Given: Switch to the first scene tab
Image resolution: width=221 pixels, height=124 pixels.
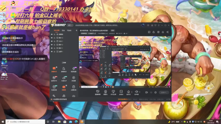Looking at the screenshot, I should pyautogui.click(x=57, y=30).
